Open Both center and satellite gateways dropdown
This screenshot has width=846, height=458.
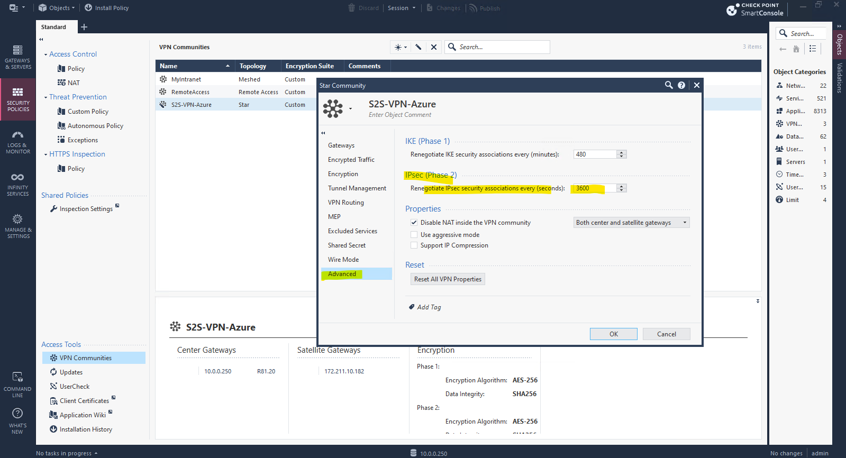click(x=632, y=223)
